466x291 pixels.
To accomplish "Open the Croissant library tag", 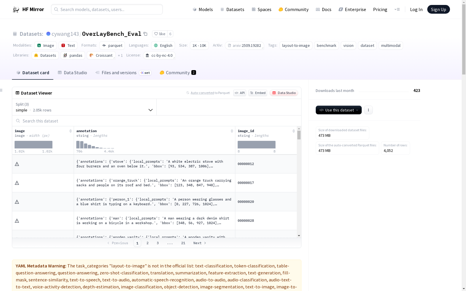I will coord(101,55).
